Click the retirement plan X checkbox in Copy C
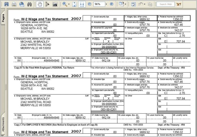This screenshot has width=197, height=137. click(x=109, y=98)
